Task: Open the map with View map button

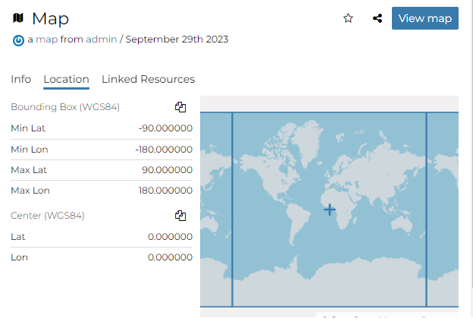Action: pyautogui.click(x=424, y=18)
